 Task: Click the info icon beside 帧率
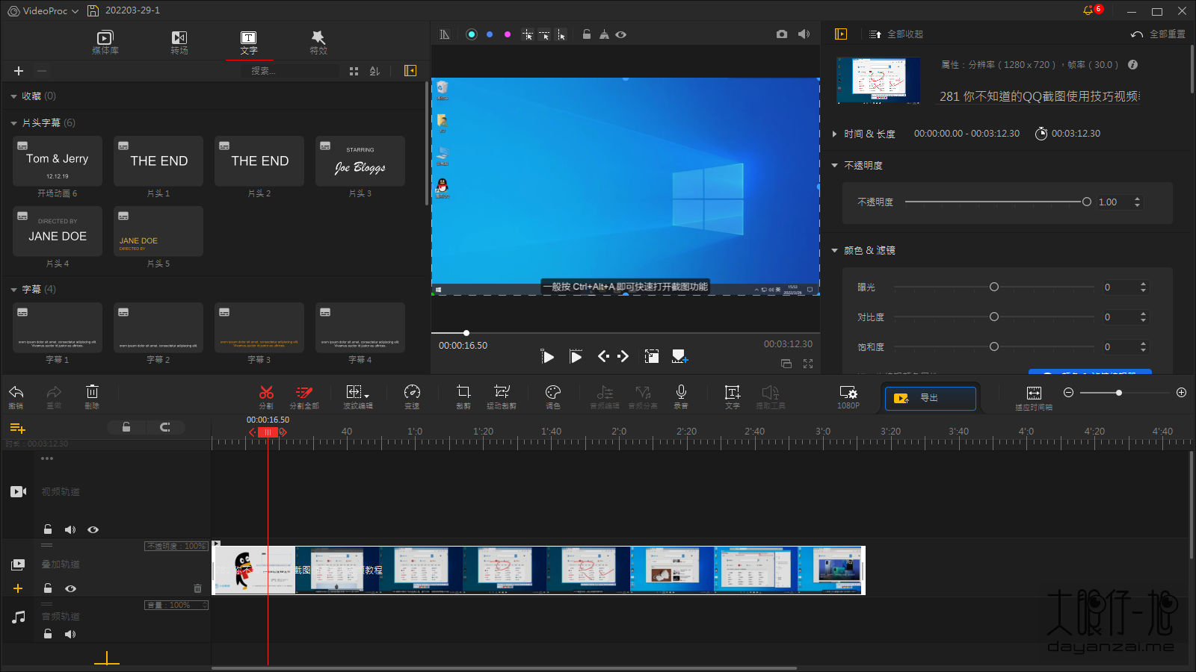[x=1133, y=65]
